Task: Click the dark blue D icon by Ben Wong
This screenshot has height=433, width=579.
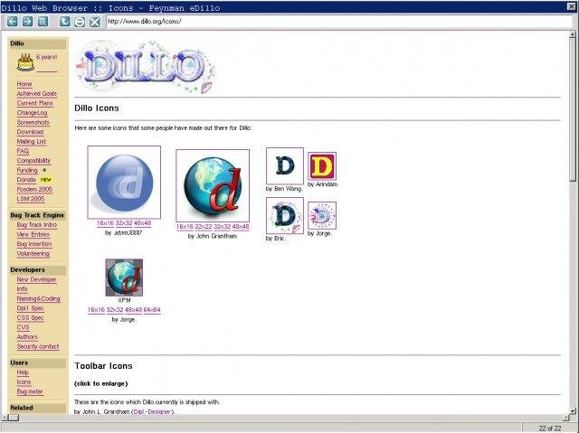Action: pyautogui.click(x=285, y=166)
